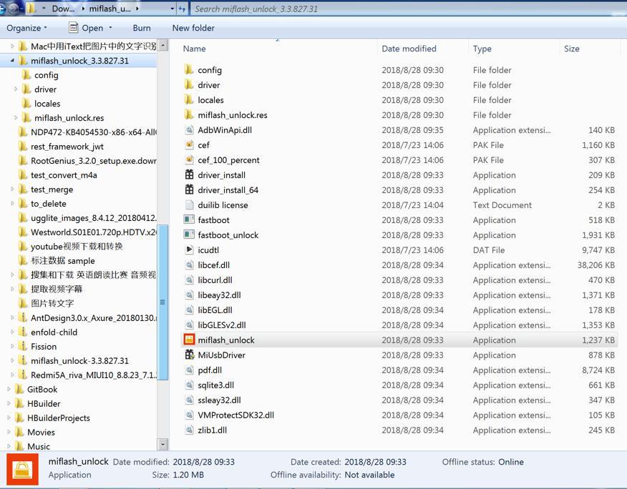Click the pdf.dll file icon
The height and width of the screenshot is (489, 627).
189,370
